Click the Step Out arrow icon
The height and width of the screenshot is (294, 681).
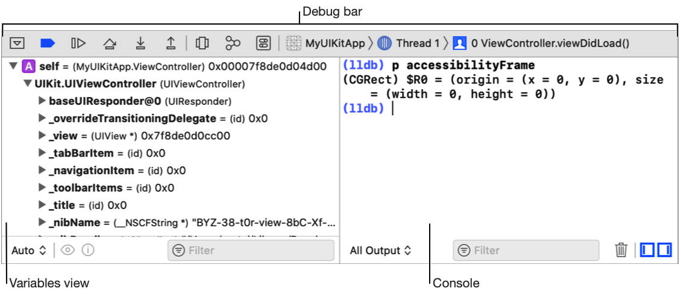[171, 43]
